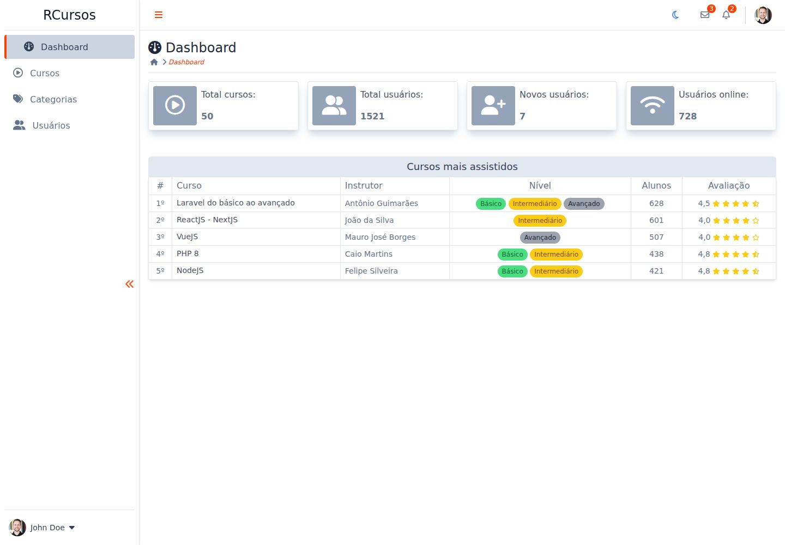Open the top-right profile avatar
Image resolution: width=785 pixels, height=545 pixels.
763,15
